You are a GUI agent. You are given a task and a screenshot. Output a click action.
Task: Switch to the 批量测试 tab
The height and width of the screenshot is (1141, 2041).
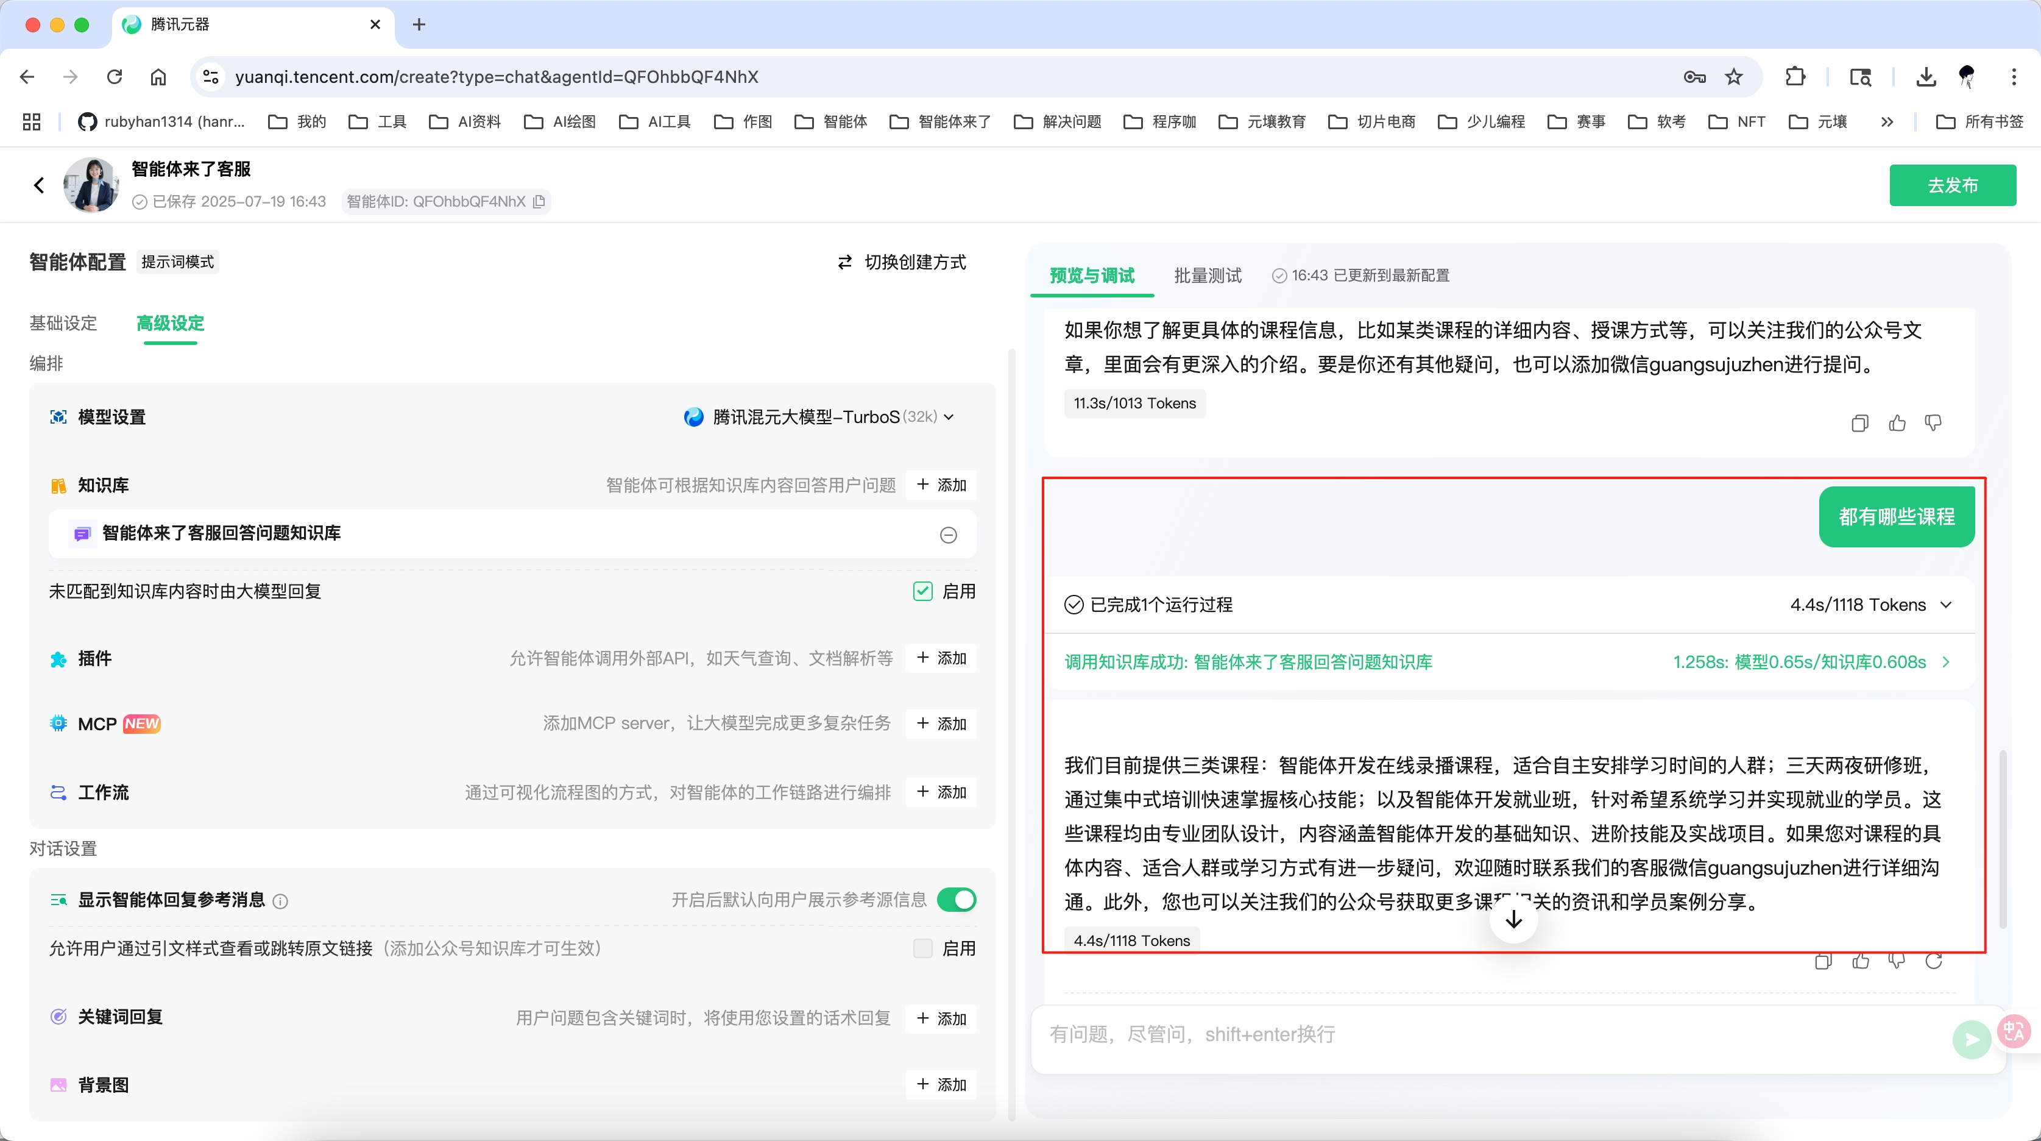click(1208, 275)
